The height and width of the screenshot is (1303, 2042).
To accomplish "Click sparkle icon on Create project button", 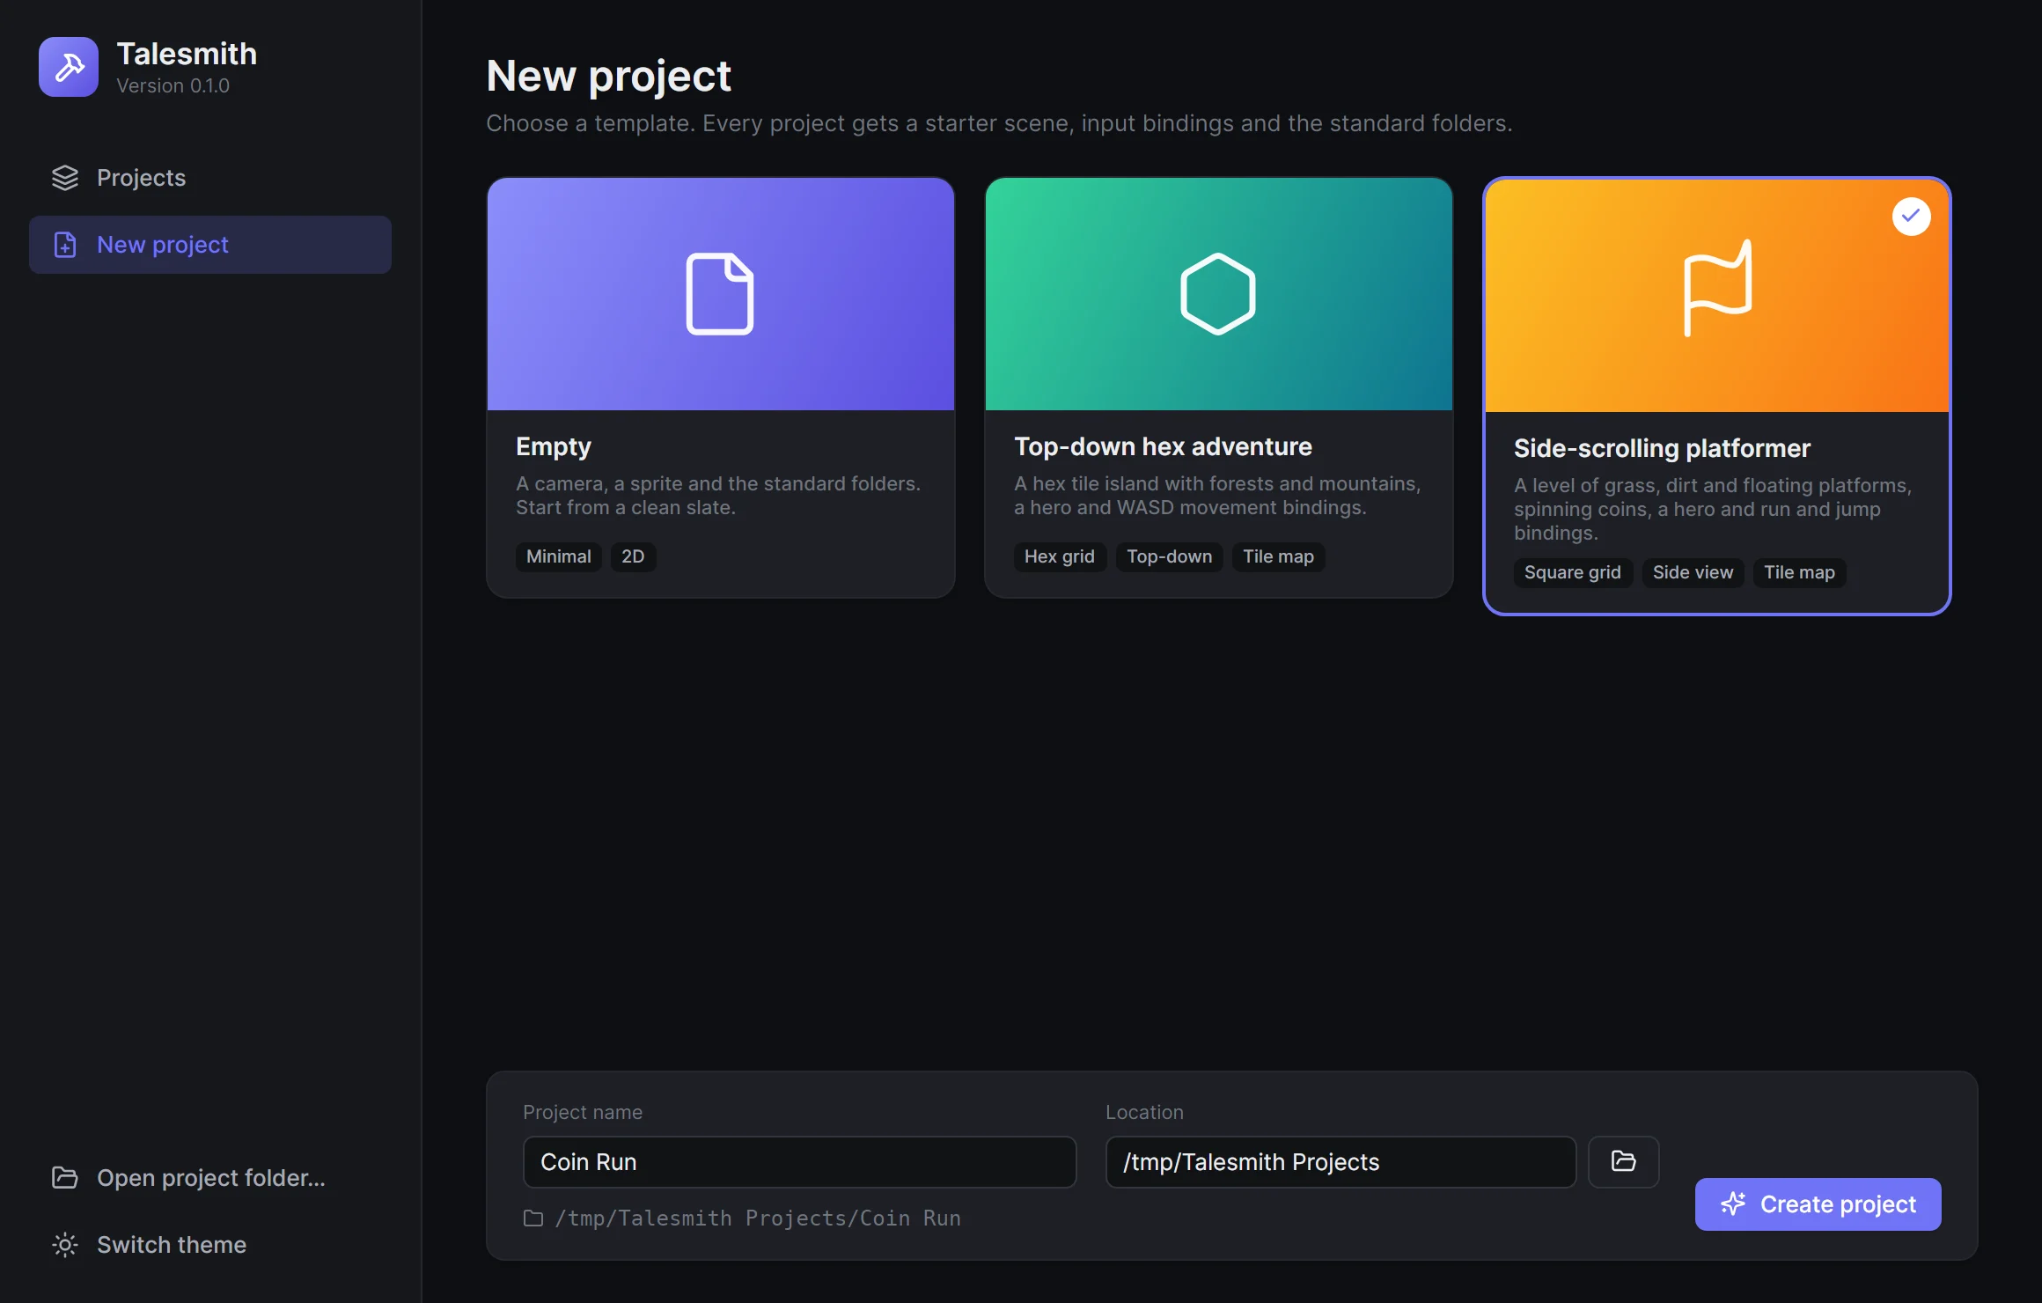I will pyautogui.click(x=1733, y=1204).
